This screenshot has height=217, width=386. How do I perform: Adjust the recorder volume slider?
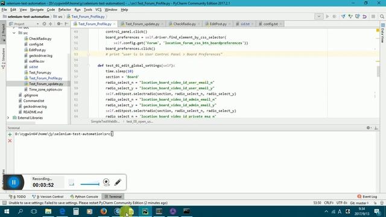pos(90,184)
